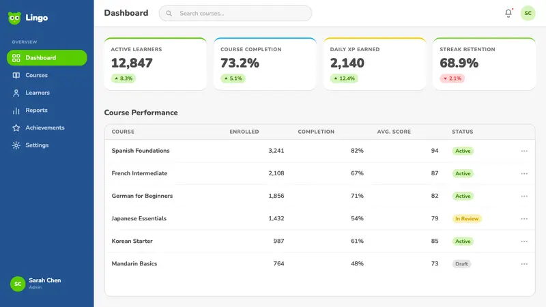The width and height of the screenshot is (546, 307).
Task: Click the 5.1% increase badge
Action: 233,78
